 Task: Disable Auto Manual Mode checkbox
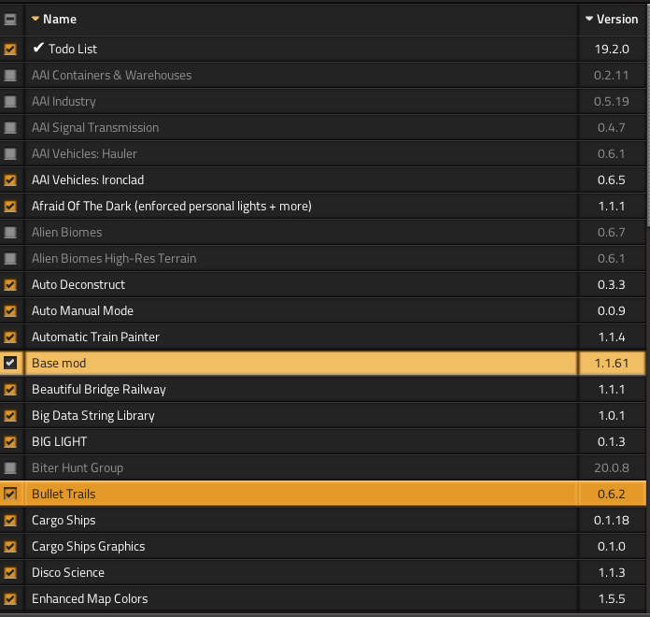click(x=10, y=310)
